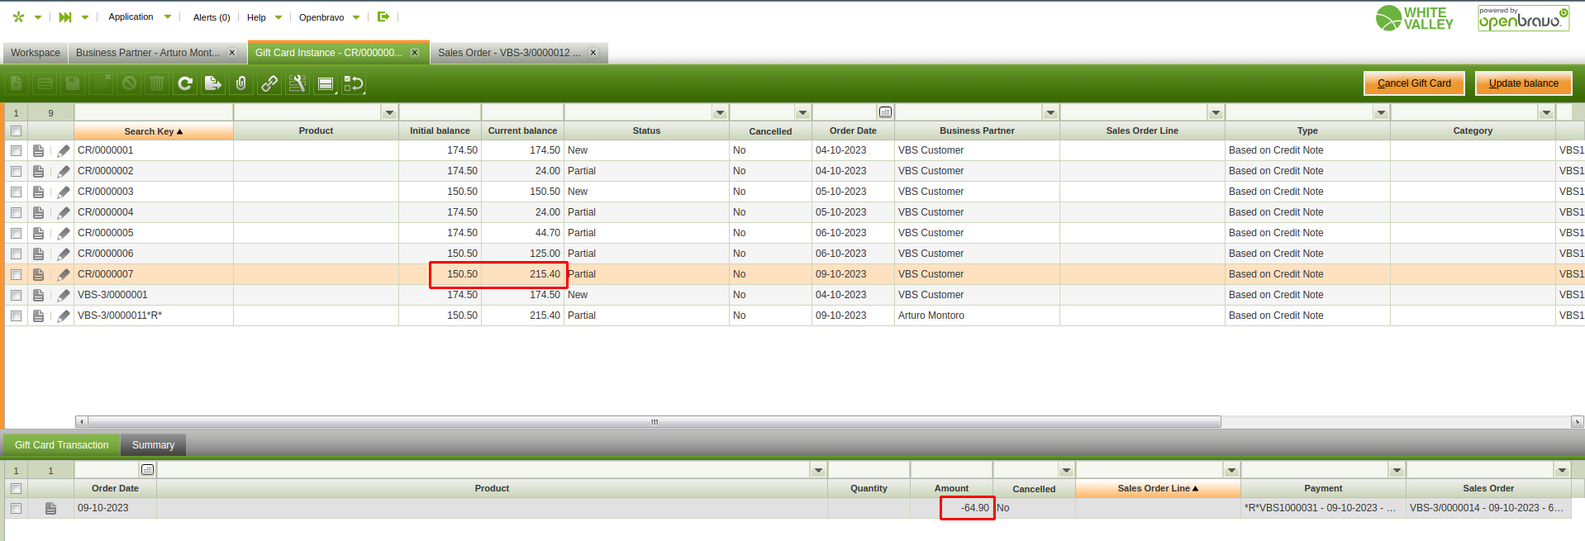Click the Cancel Gift Card button
Image resolution: width=1585 pixels, height=541 pixels.
[x=1413, y=83]
